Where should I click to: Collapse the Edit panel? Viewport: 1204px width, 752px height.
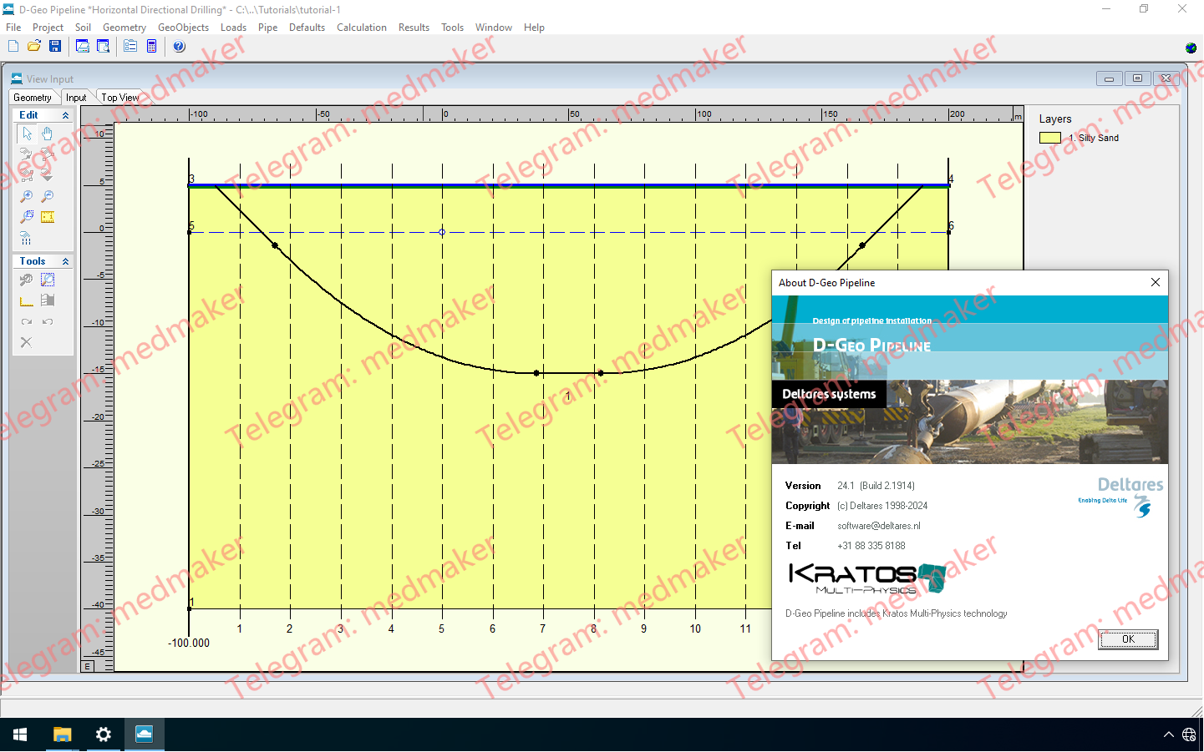pos(65,115)
